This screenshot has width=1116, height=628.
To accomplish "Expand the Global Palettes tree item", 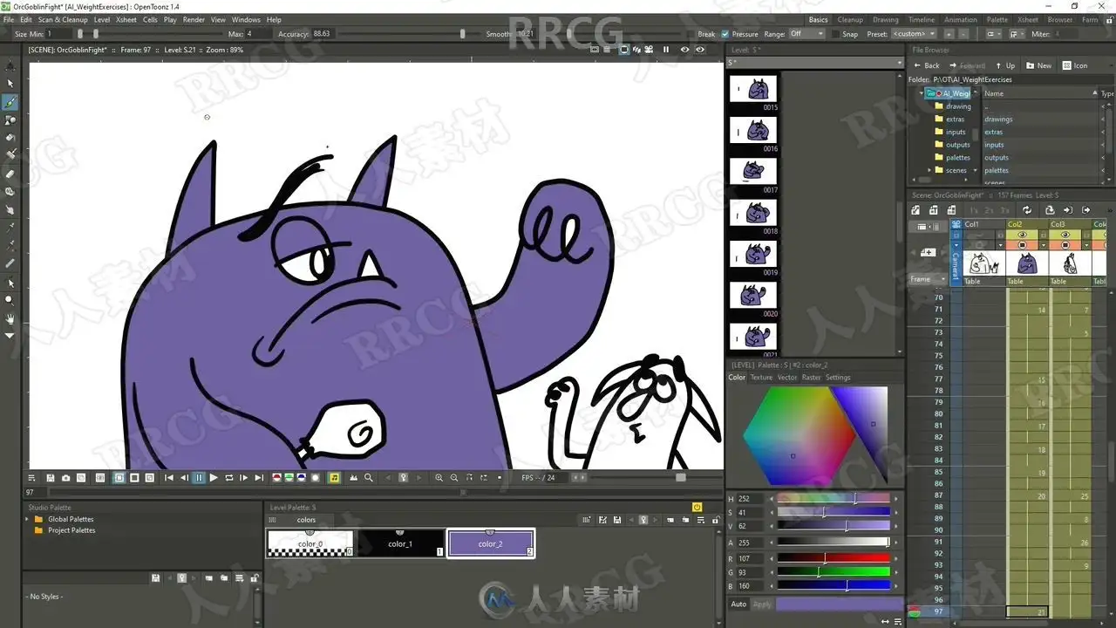I will 27,519.
